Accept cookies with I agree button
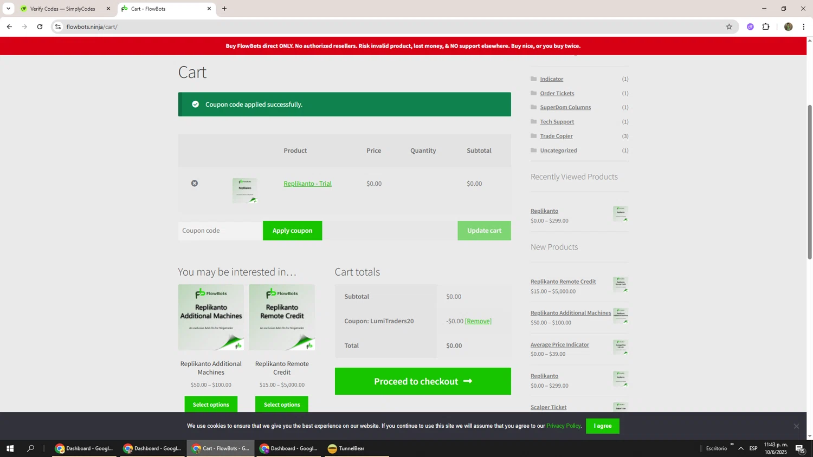 (603, 426)
